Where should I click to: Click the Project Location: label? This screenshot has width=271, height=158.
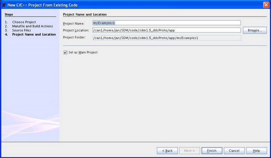[76, 30]
